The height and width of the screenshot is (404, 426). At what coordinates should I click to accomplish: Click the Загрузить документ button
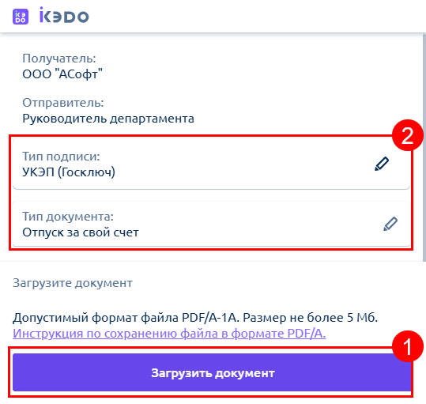coord(211,372)
